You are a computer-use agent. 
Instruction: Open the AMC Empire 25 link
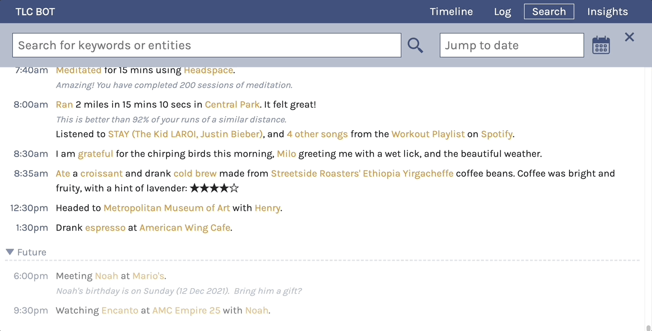[x=186, y=310]
